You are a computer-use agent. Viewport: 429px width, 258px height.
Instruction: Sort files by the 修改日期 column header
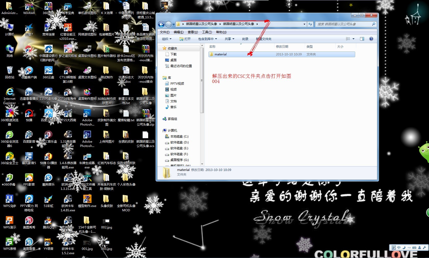(290, 47)
